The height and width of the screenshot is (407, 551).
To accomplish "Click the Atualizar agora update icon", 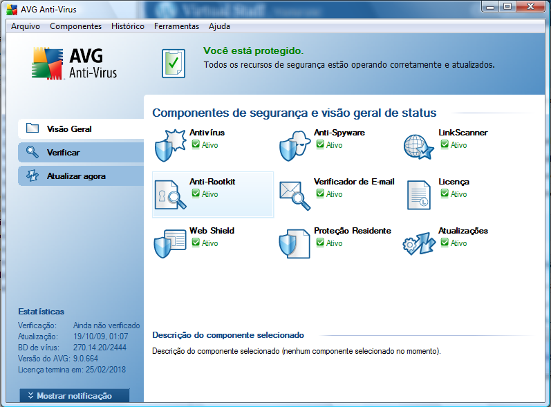I will click(x=32, y=176).
